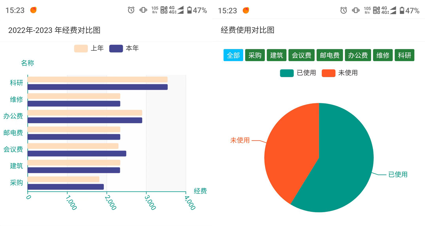Tap the vibrate mode icon in right status bar

[356, 10]
